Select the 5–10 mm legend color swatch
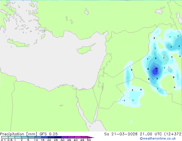 click(31, 137)
